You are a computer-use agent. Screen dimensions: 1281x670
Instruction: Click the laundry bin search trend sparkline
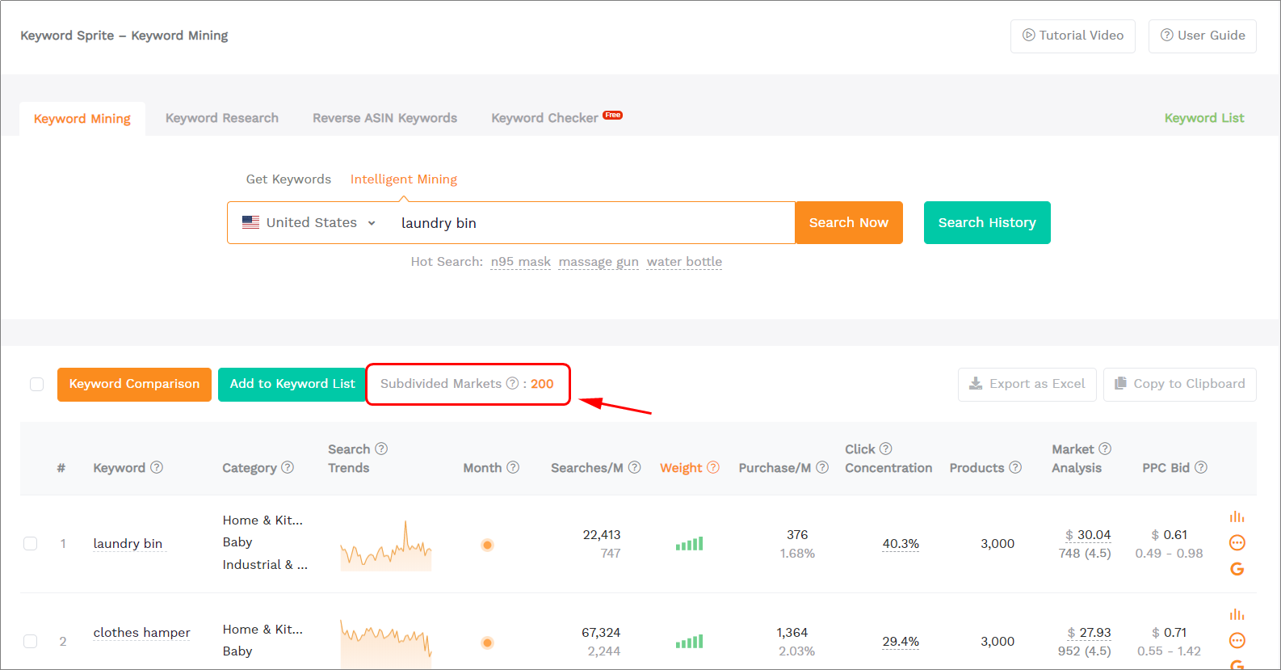(386, 546)
